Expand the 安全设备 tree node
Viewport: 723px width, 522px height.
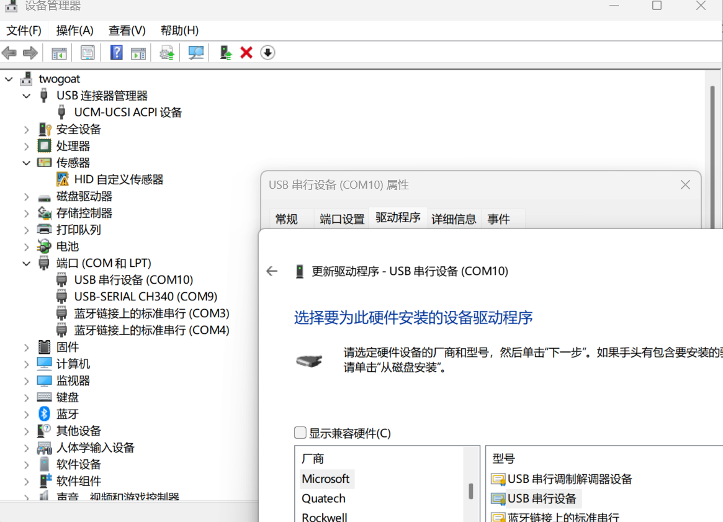click(x=27, y=129)
